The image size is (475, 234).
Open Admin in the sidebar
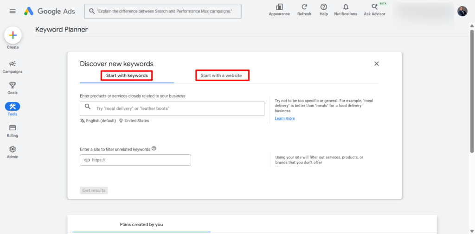coord(13,152)
